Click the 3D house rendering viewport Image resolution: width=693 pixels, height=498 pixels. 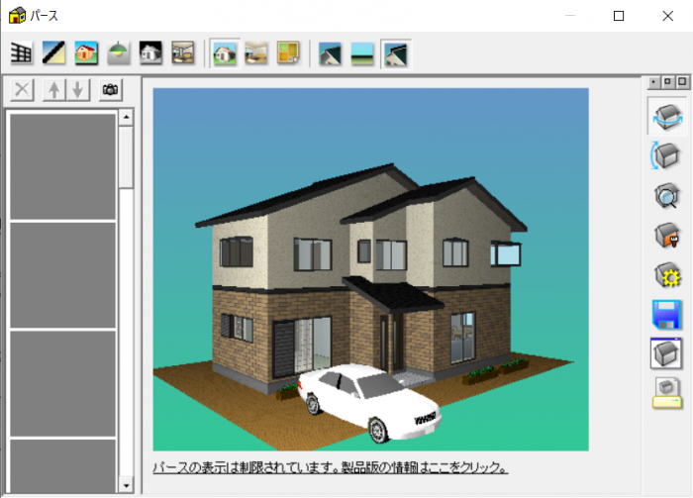click(371, 269)
